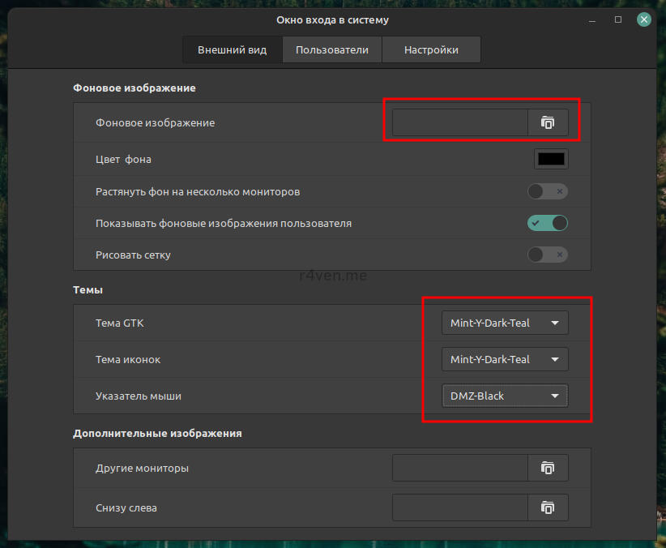Screen dimensions: 666x548
Task: Select the Внешний вид tab
Action: tap(232, 49)
